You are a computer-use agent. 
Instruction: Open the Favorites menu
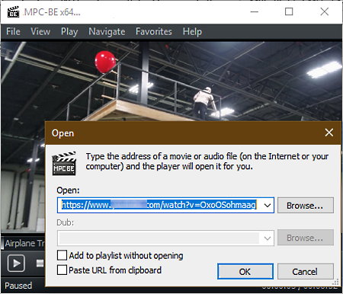tap(154, 31)
